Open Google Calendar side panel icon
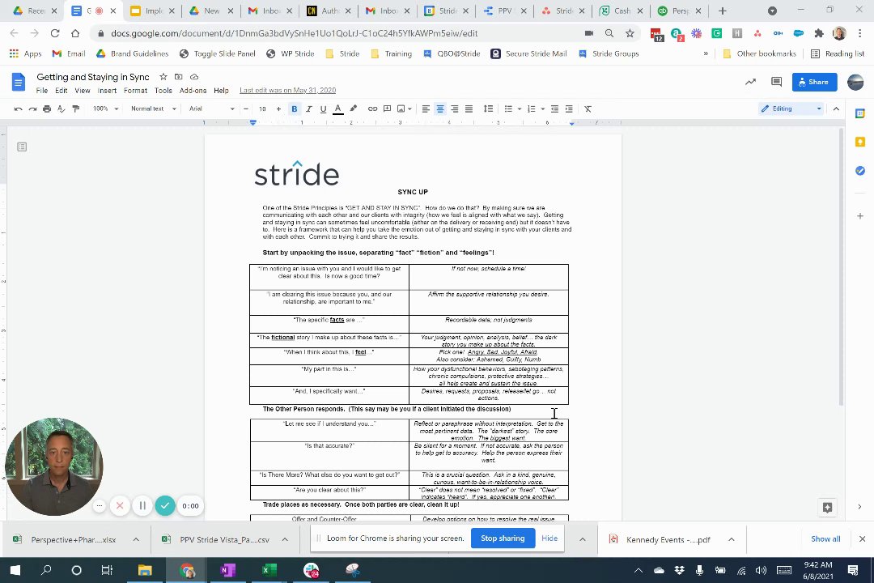 [x=860, y=113]
